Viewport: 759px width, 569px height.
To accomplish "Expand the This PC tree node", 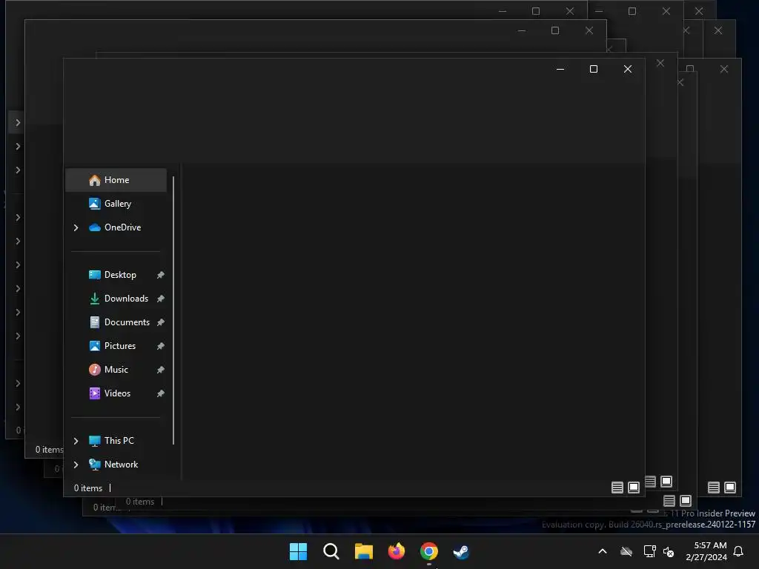I will [x=76, y=441].
